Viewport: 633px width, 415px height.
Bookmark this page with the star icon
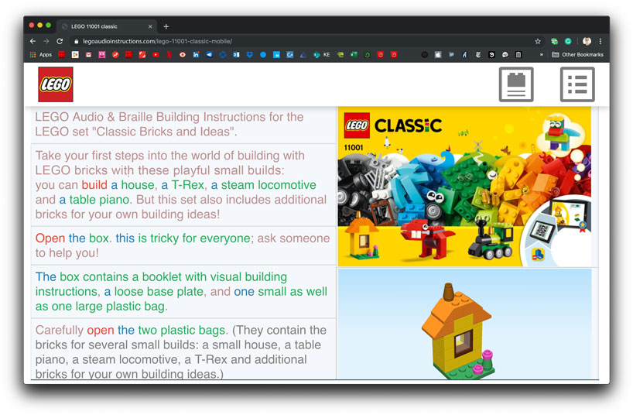[x=538, y=41]
